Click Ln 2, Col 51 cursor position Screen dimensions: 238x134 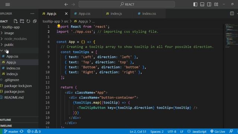(138, 131)
